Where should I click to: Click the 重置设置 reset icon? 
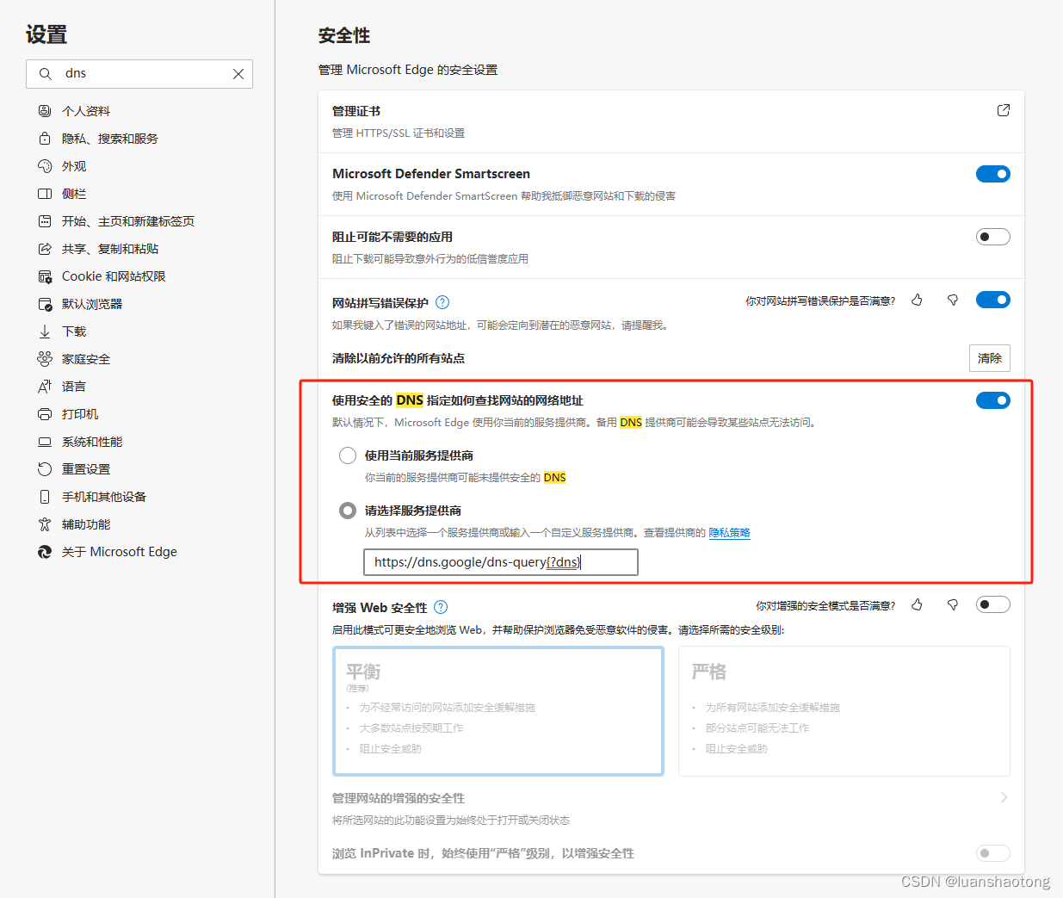45,469
